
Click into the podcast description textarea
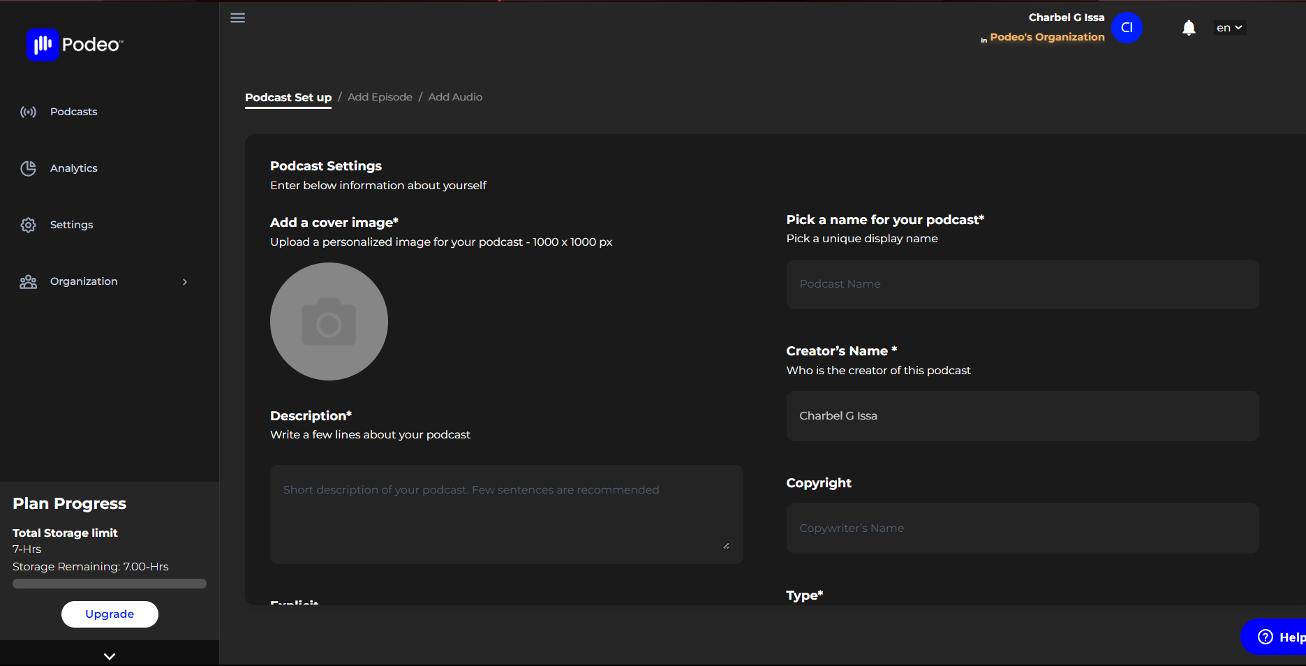point(506,515)
